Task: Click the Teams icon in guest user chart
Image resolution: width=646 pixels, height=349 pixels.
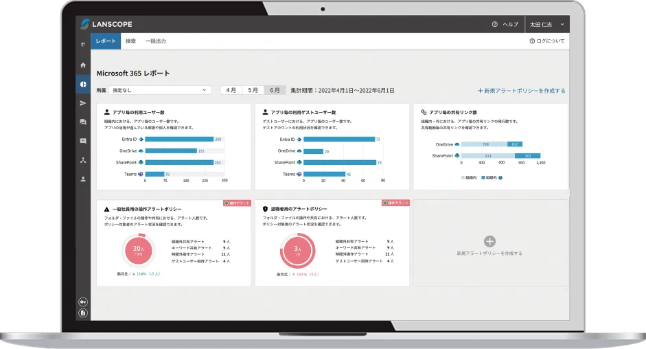Action: 299,174
